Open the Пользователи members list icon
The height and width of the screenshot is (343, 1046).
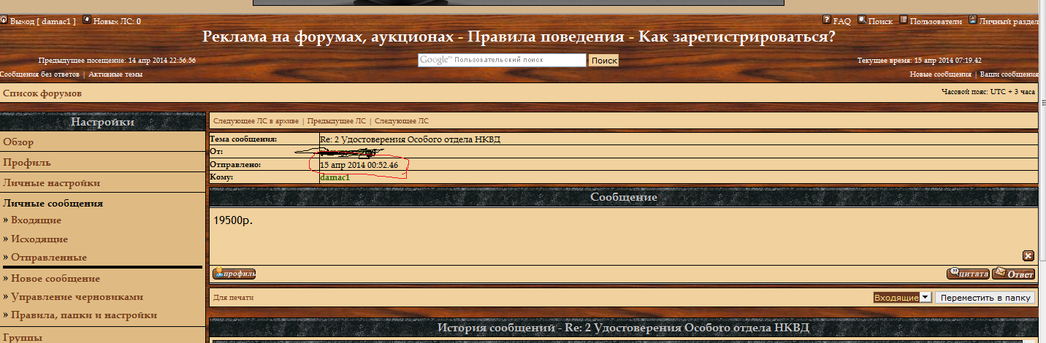tap(904, 20)
